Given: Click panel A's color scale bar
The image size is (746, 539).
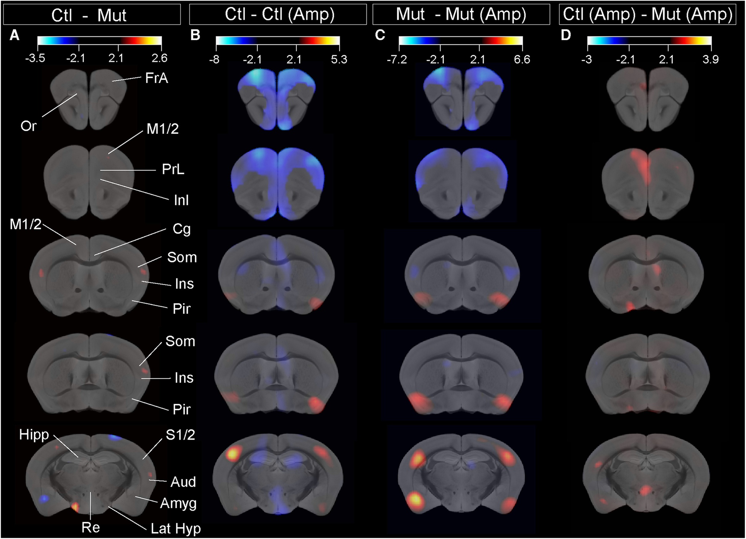Looking at the screenshot, I should click(x=99, y=41).
